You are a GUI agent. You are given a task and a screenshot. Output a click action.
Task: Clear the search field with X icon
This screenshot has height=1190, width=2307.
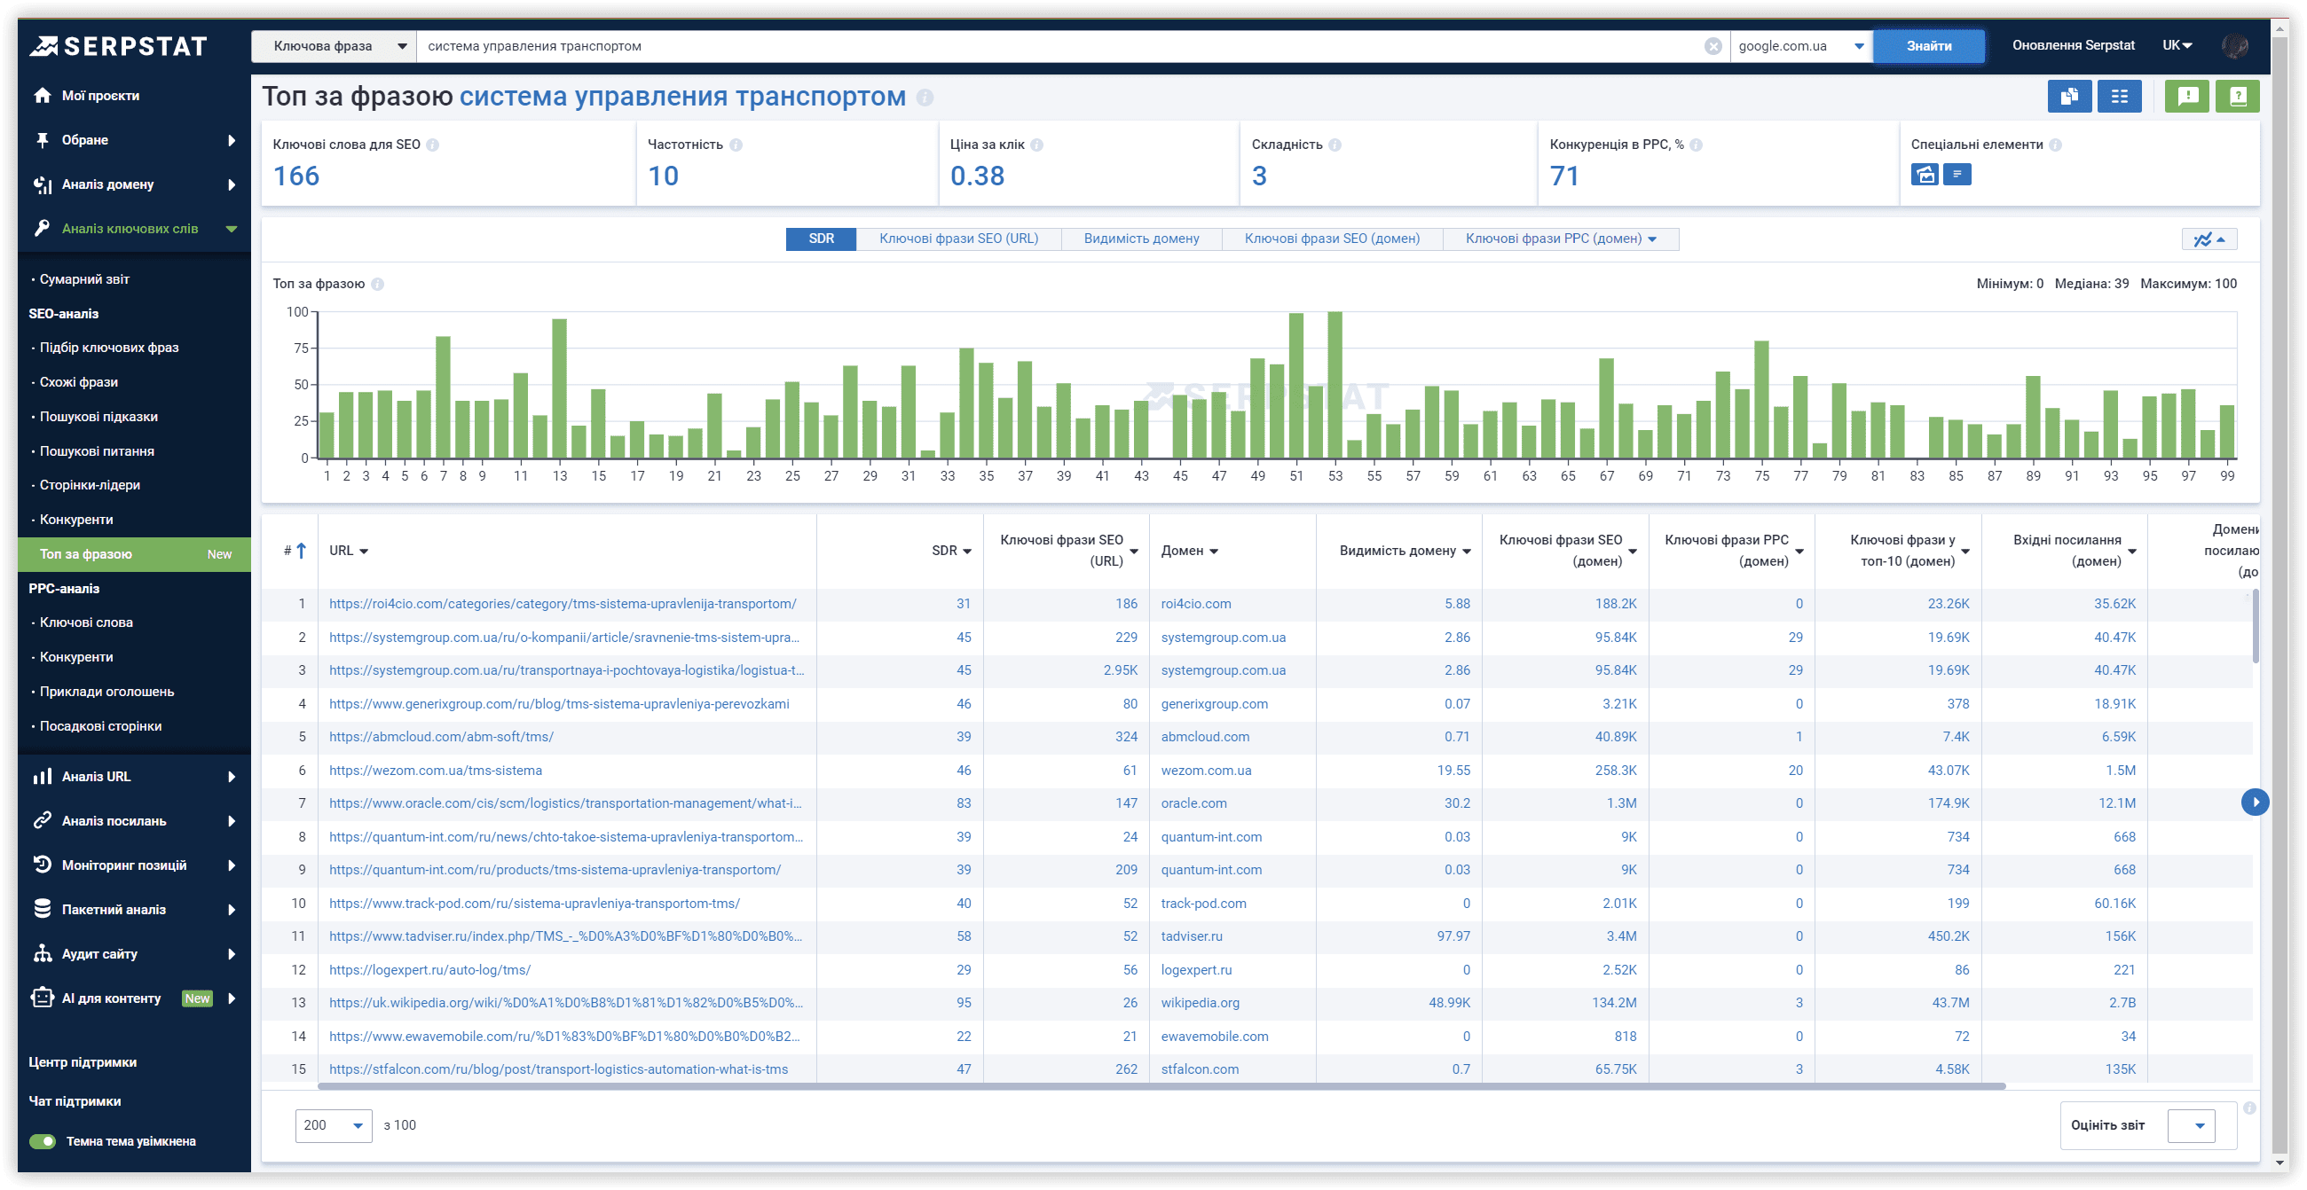click(x=1713, y=45)
